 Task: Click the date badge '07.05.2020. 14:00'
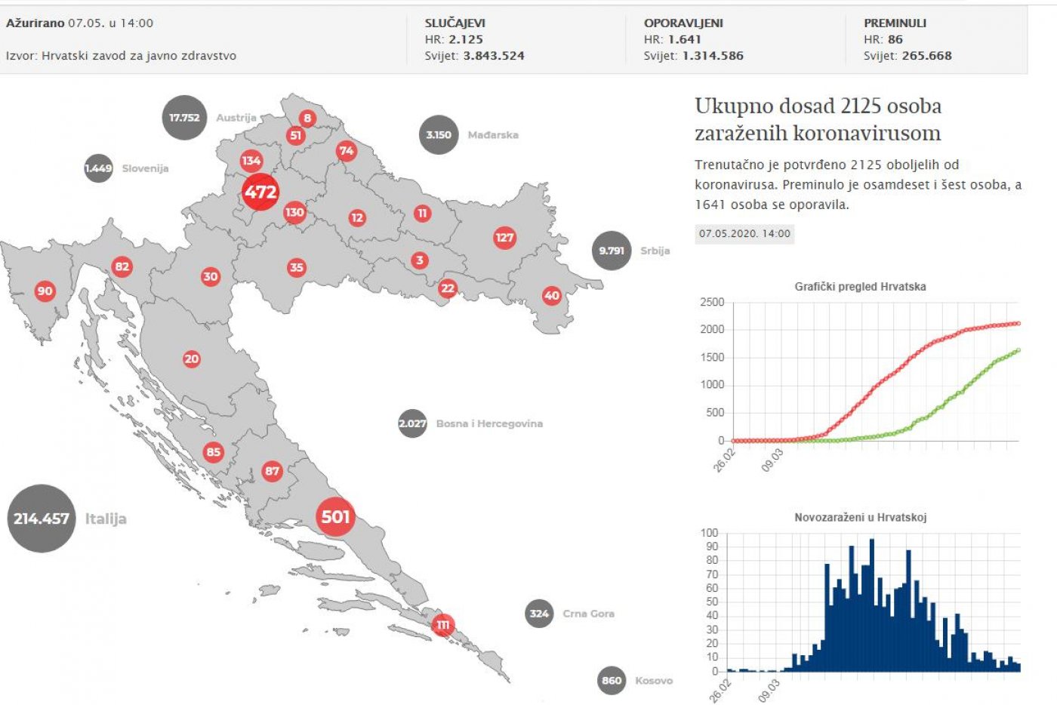click(x=744, y=234)
